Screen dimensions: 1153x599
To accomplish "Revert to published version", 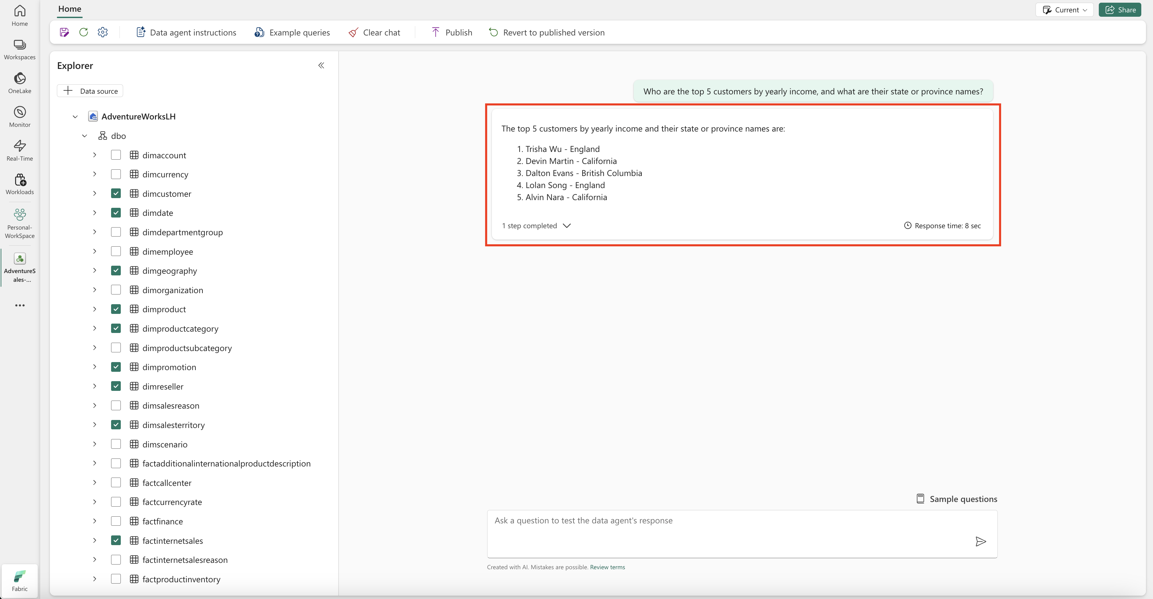I will click(546, 32).
